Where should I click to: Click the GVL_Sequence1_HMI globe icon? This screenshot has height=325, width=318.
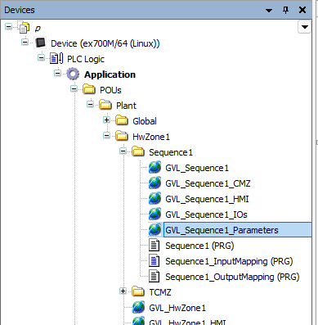coord(155,198)
